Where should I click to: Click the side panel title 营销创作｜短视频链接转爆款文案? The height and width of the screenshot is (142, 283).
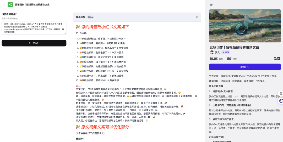[235, 47]
